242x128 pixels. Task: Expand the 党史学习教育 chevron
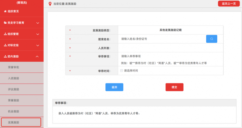[38, 23]
